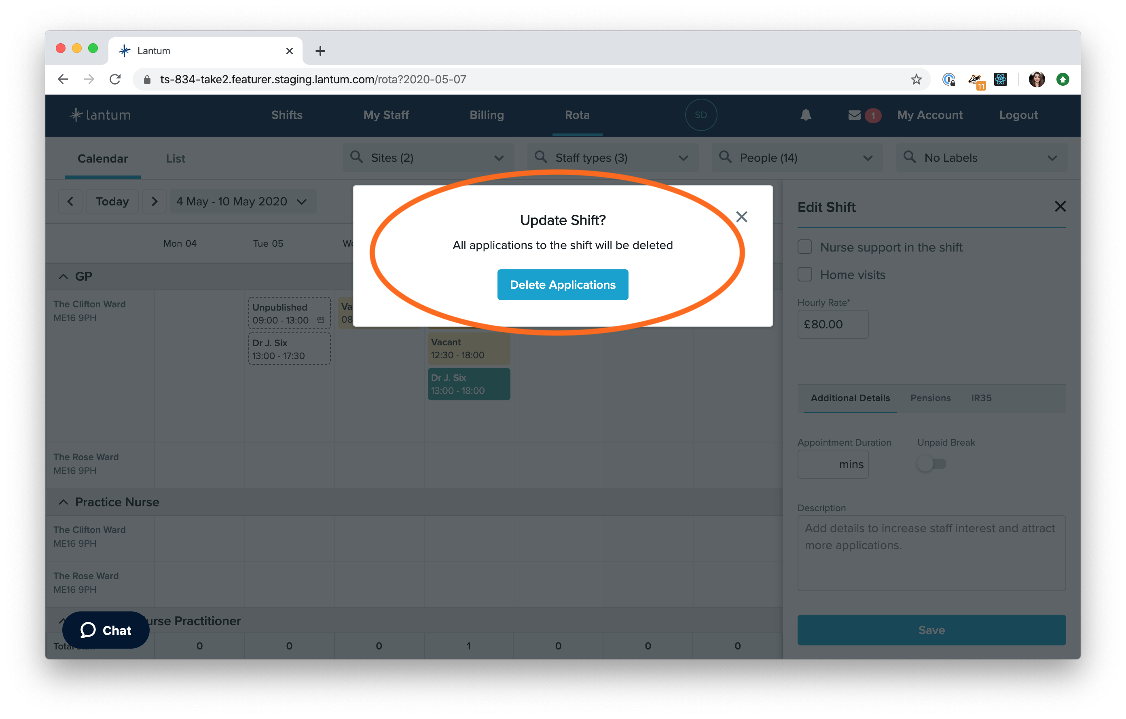Click search icon in People filter

[x=725, y=157]
